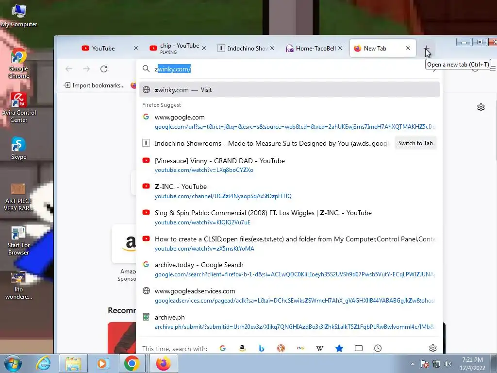Open Action Center flag tray icon
The height and width of the screenshot is (373, 497).
click(425, 364)
